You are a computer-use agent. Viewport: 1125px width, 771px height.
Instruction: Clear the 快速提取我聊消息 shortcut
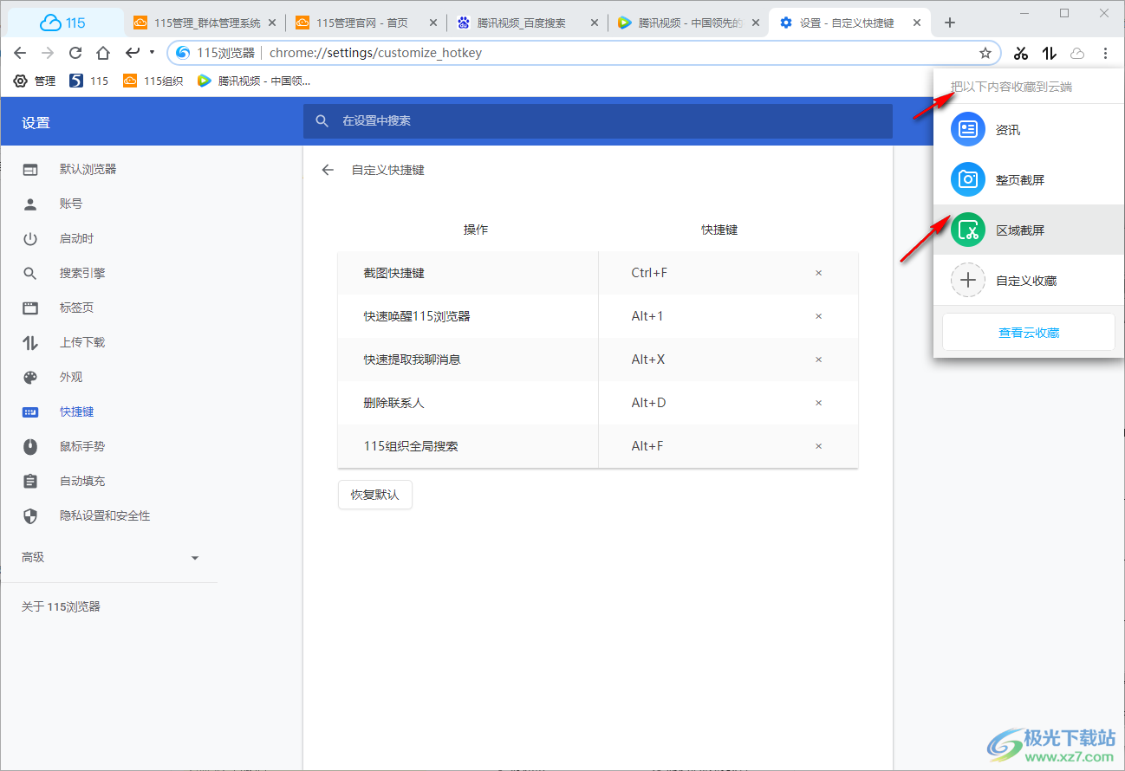[818, 360]
